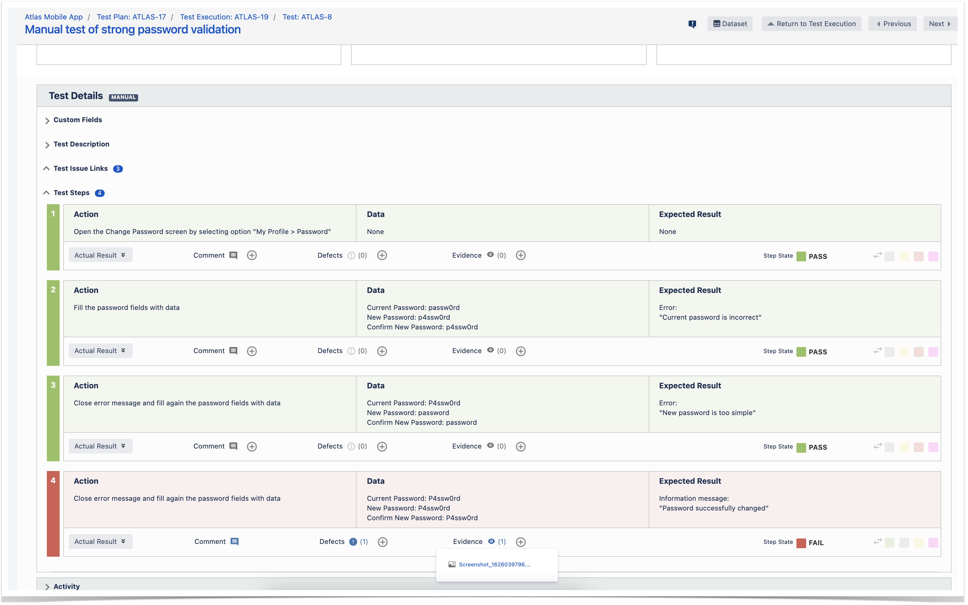Screen dimensions: 968x605
Task: Go to Previous test
Action: click(892, 24)
